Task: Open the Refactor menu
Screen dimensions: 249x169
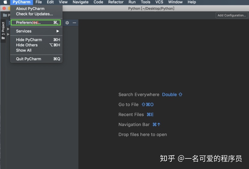Action: coord(116,2)
